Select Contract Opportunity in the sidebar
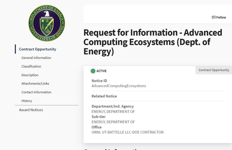The height and width of the screenshot is (150, 232). (37, 49)
